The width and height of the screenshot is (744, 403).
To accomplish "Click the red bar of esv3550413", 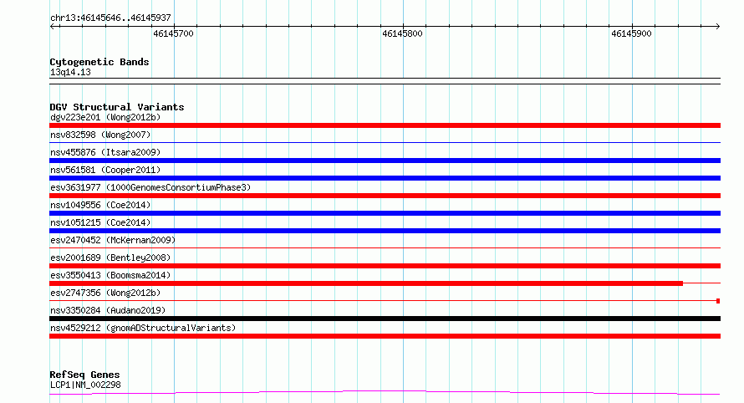I will click(366, 283).
